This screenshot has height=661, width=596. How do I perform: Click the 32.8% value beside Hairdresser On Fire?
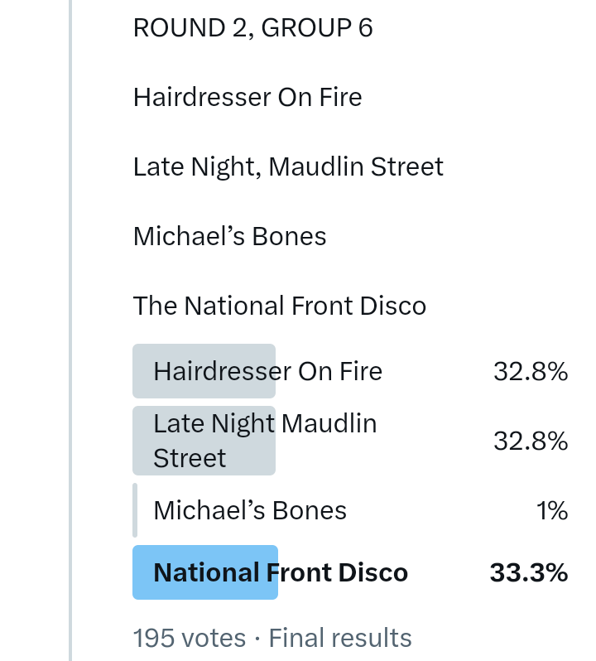[531, 372]
